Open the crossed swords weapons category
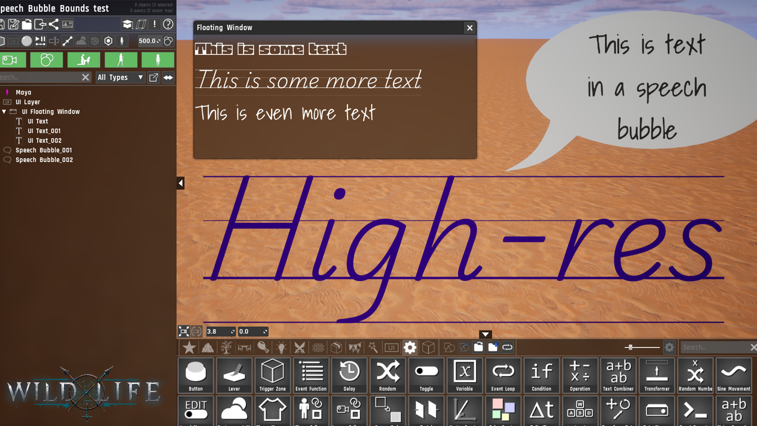The height and width of the screenshot is (426, 757). point(300,347)
